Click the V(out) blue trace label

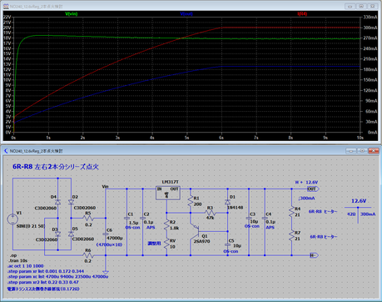[186, 13]
